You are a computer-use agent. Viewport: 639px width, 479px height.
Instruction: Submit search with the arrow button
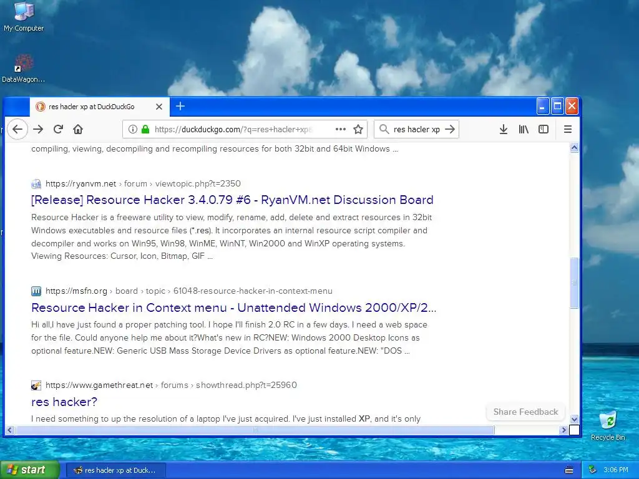tap(450, 129)
